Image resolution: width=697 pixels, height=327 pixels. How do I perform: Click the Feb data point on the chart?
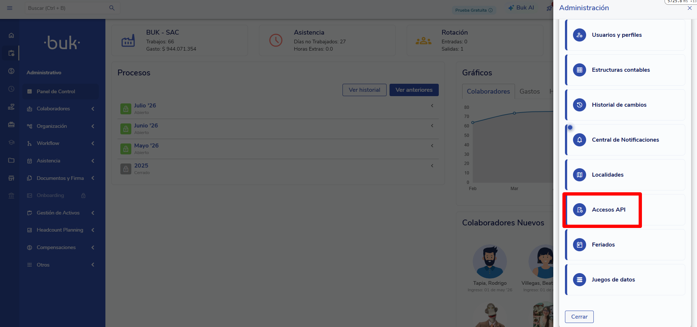(x=473, y=122)
